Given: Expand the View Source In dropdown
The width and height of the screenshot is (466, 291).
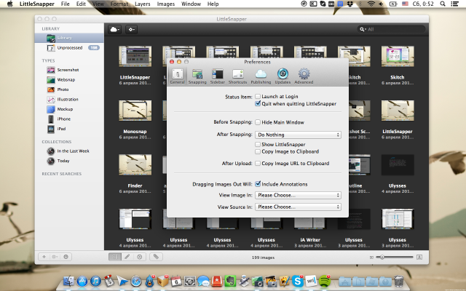Looking at the screenshot, I should (298, 207).
